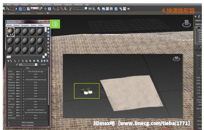Uncheck the Diffuse map checkbox
The width and height of the screenshot is (204, 130).
[x=23, y=71]
